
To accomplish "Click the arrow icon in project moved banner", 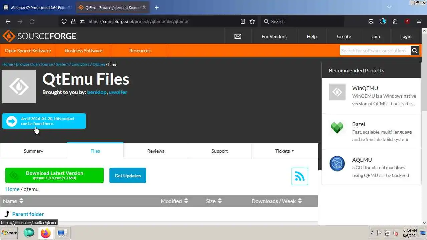I will (12, 121).
